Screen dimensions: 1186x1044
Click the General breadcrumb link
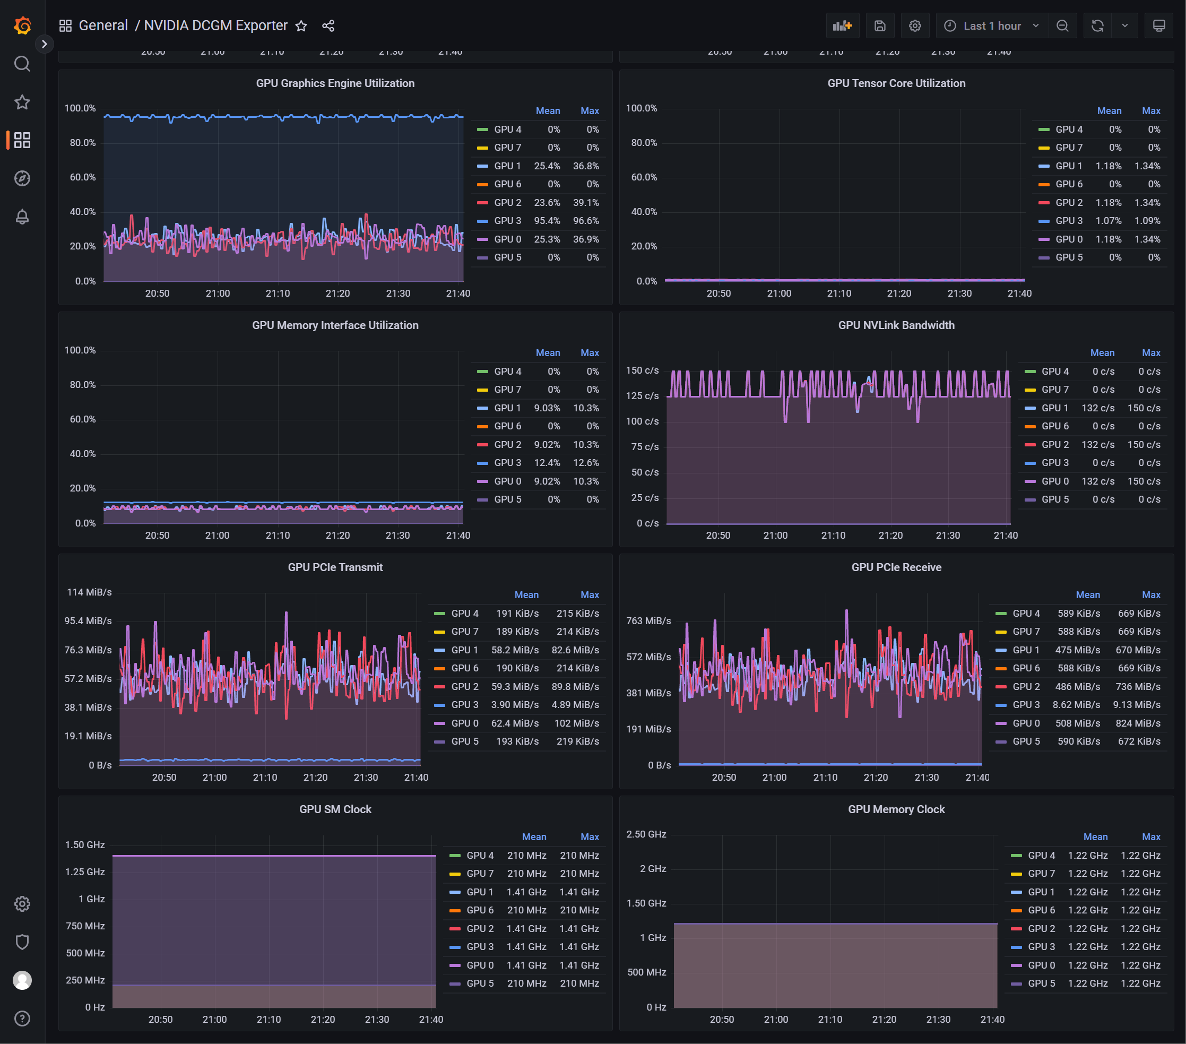[103, 25]
